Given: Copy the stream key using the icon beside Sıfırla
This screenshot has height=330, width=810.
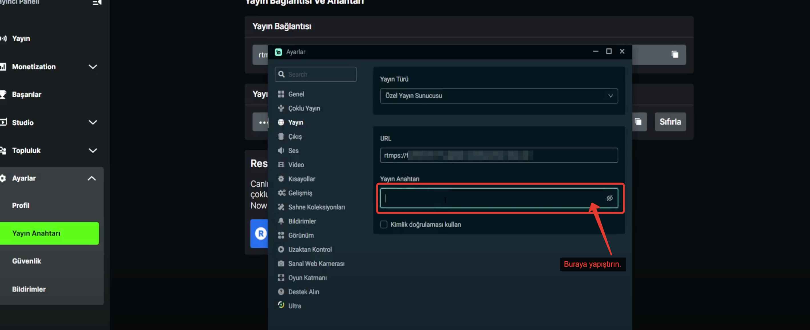Looking at the screenshot, I should coord(638,121).
